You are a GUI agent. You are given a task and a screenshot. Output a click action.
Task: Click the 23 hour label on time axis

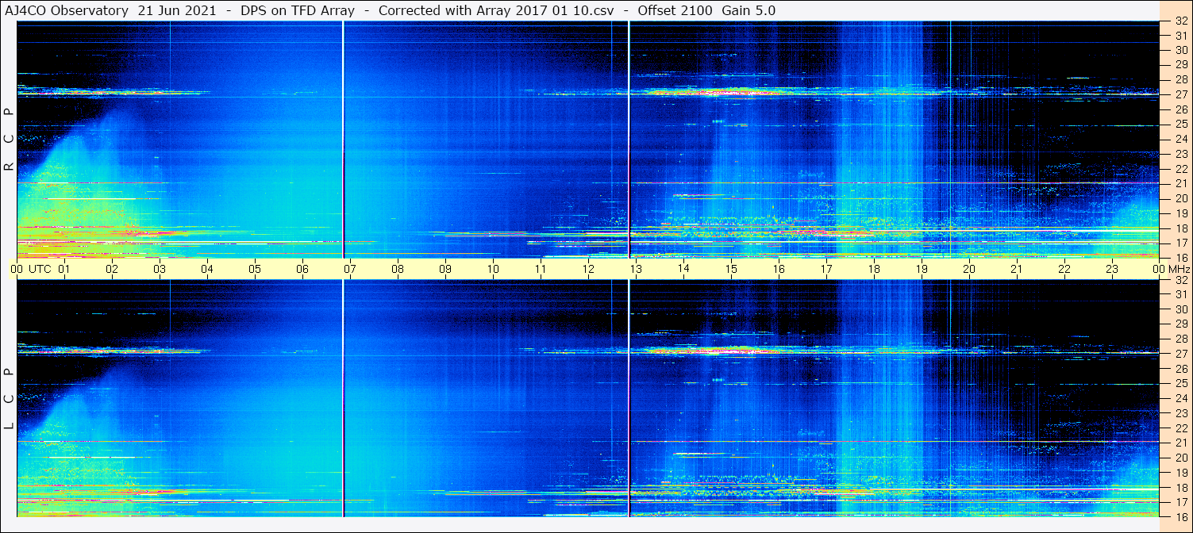(x=1112, y=269)
